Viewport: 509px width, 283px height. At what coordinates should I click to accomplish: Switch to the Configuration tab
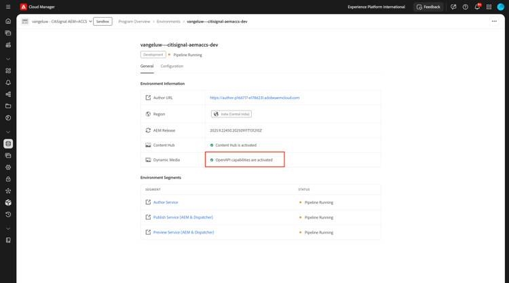172,67
